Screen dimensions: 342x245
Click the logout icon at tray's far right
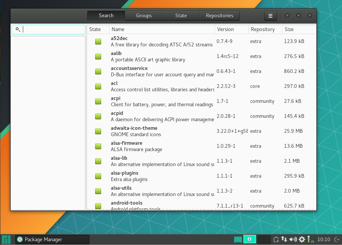pos(337,239)
